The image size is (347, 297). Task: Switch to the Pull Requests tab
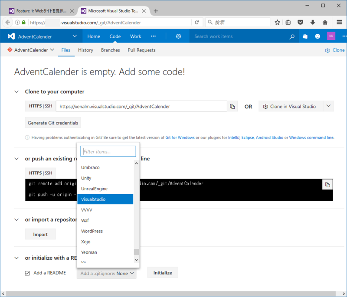tap(142, 50)
